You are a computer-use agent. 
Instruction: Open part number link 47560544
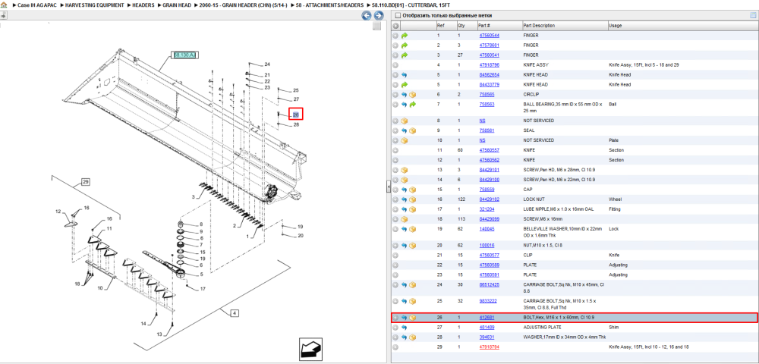pos(490,36)
